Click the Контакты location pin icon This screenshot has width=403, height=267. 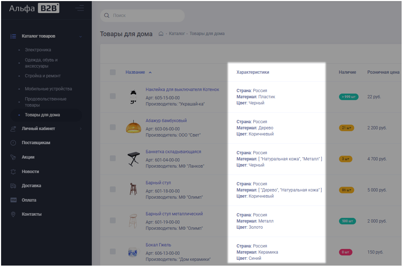coord(13,214)
